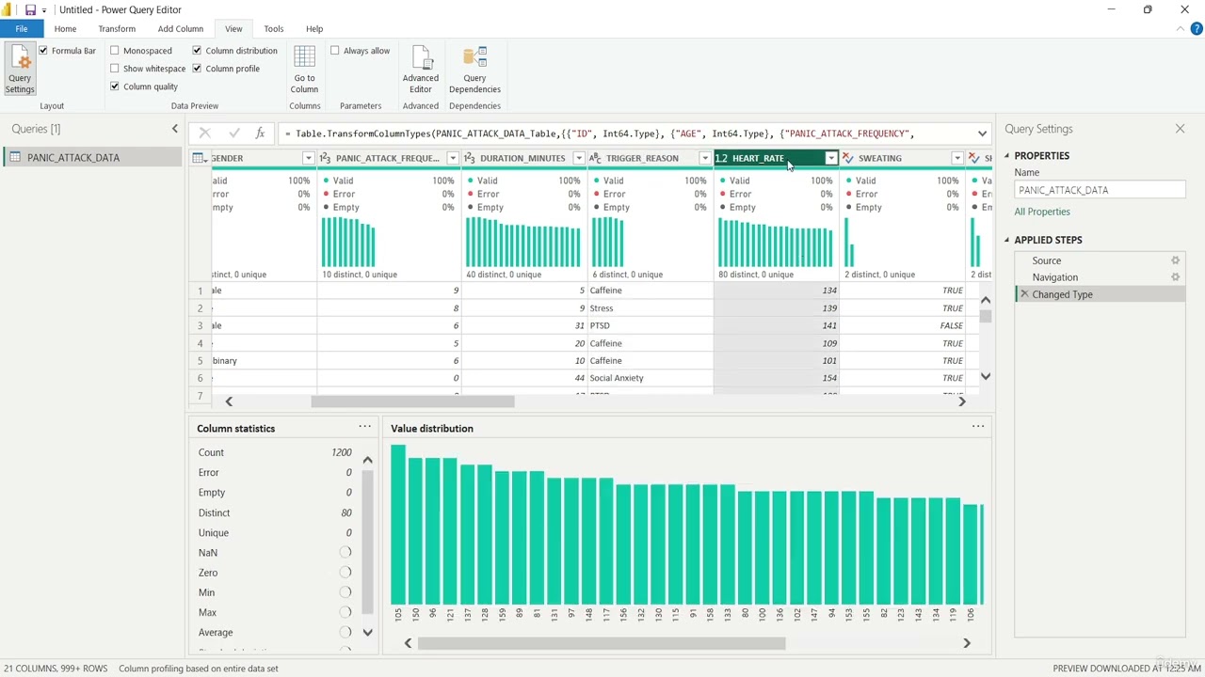Collapse the PROPERTIES section
The image size is (1205, 677).
click(x=1006, y=156)
